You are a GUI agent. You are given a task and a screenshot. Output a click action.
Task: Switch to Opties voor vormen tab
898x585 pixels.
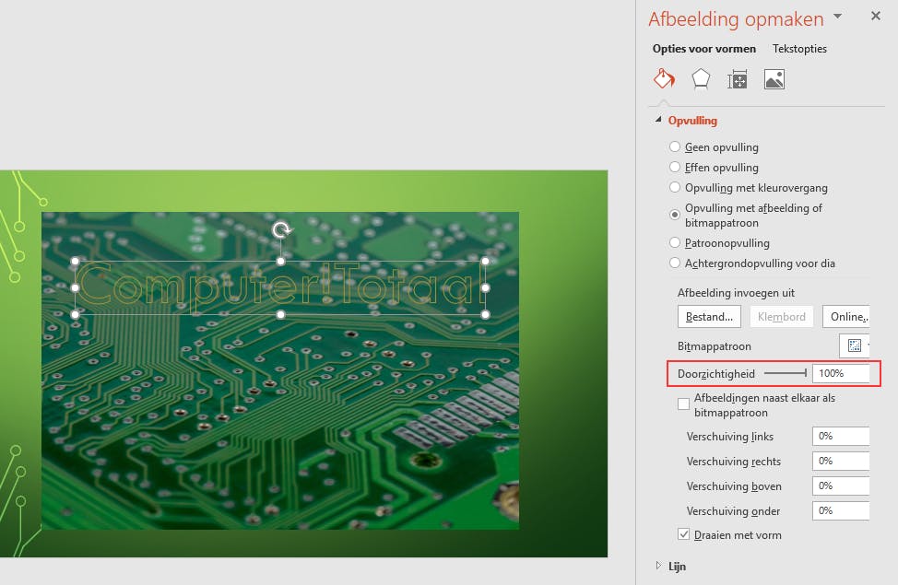[703, 49]
